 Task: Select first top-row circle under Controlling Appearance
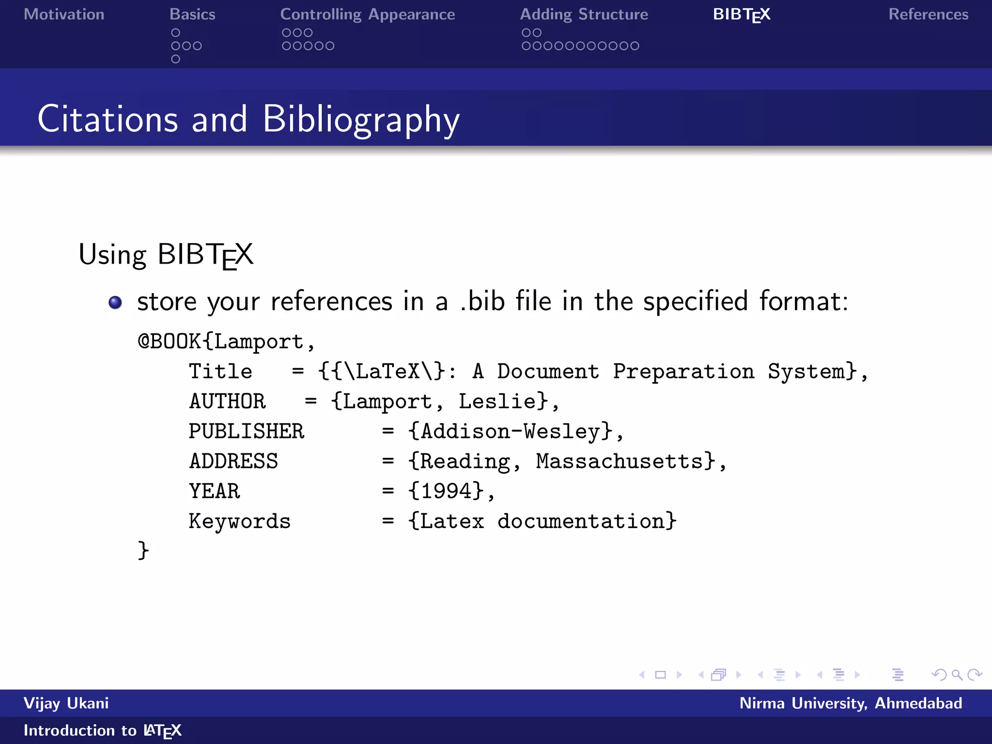tap(287, 32)
